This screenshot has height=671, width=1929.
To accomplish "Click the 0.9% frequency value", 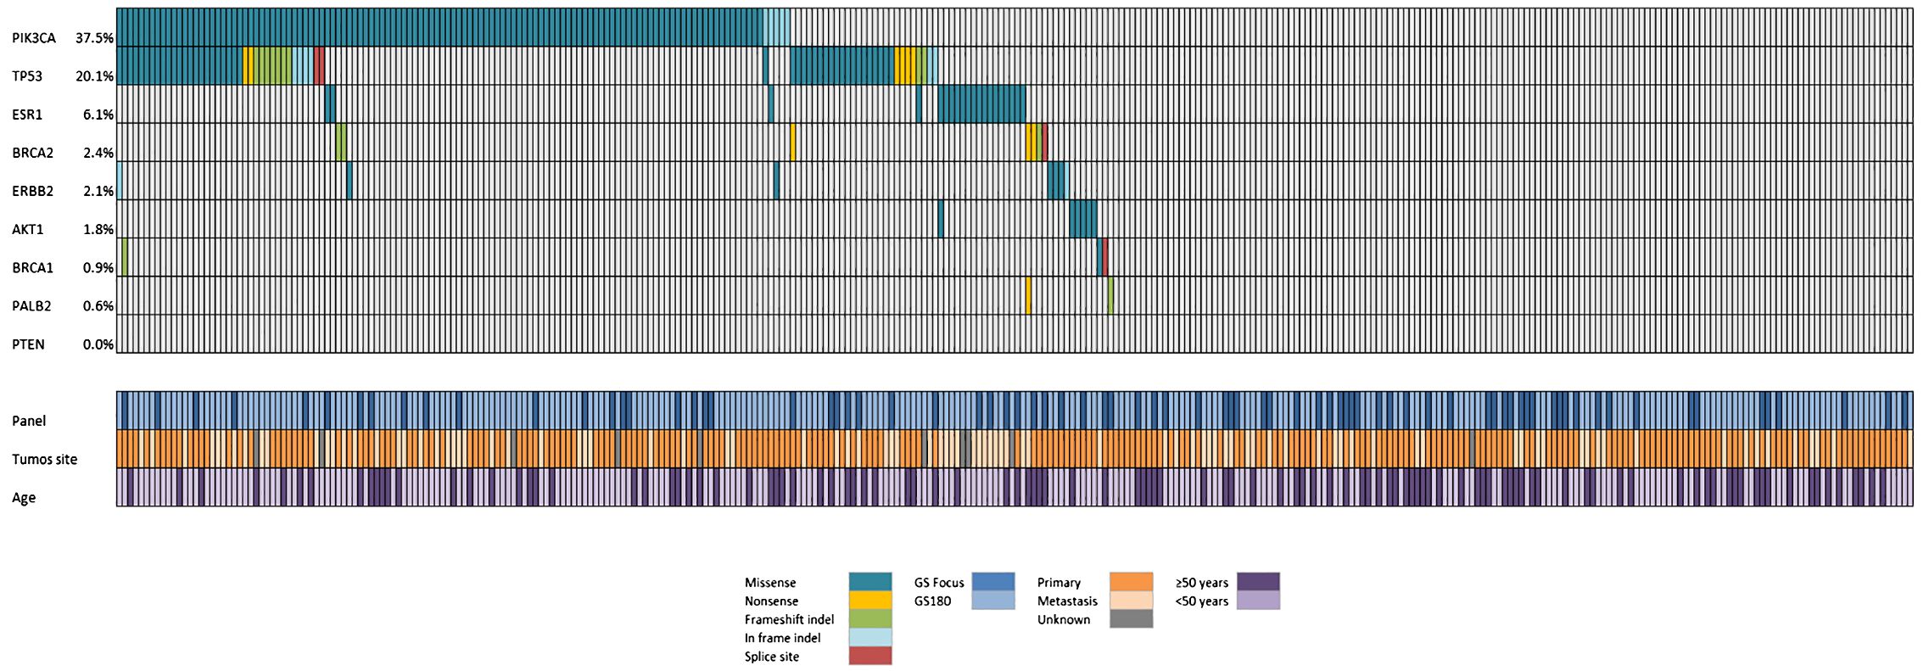I will [98, 267].
